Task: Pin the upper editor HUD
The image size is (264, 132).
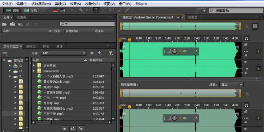Action: [196, 51]
